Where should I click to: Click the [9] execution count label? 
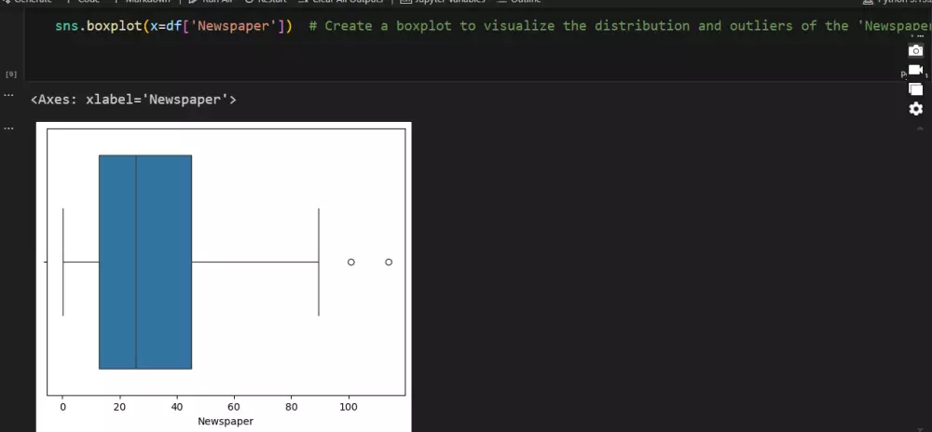[10, 74]
